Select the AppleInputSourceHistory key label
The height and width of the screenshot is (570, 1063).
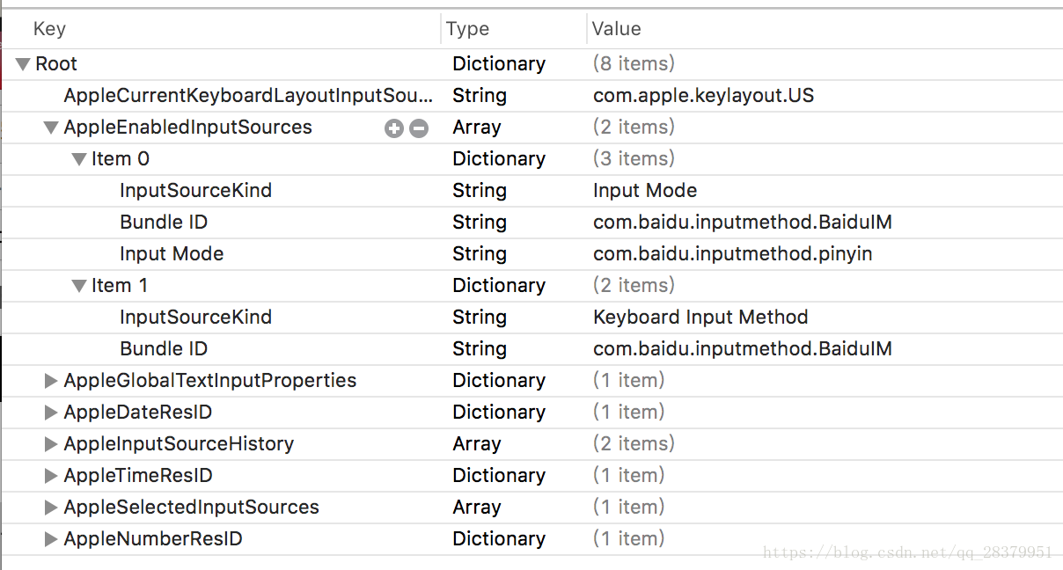179,443
